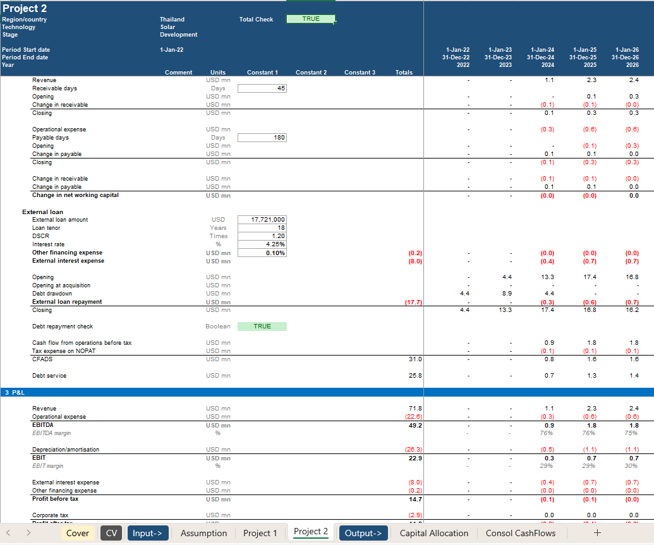Select the Assumption sheet tab
The height and width of the screenshot is (545, 654).
point(203,533)
